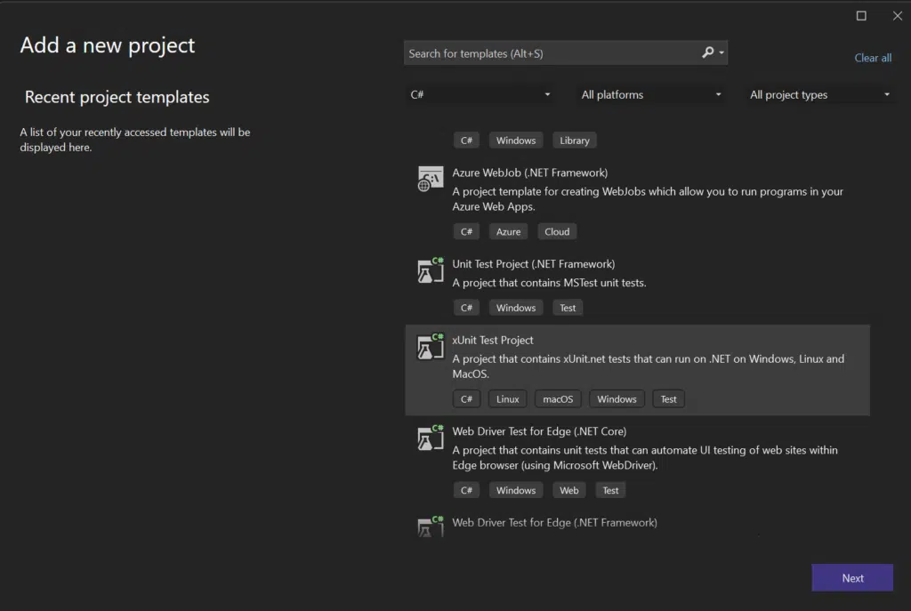Close the Add a new project dialog
This screenshot has width=911, height=611.
[x=897, y=16]
